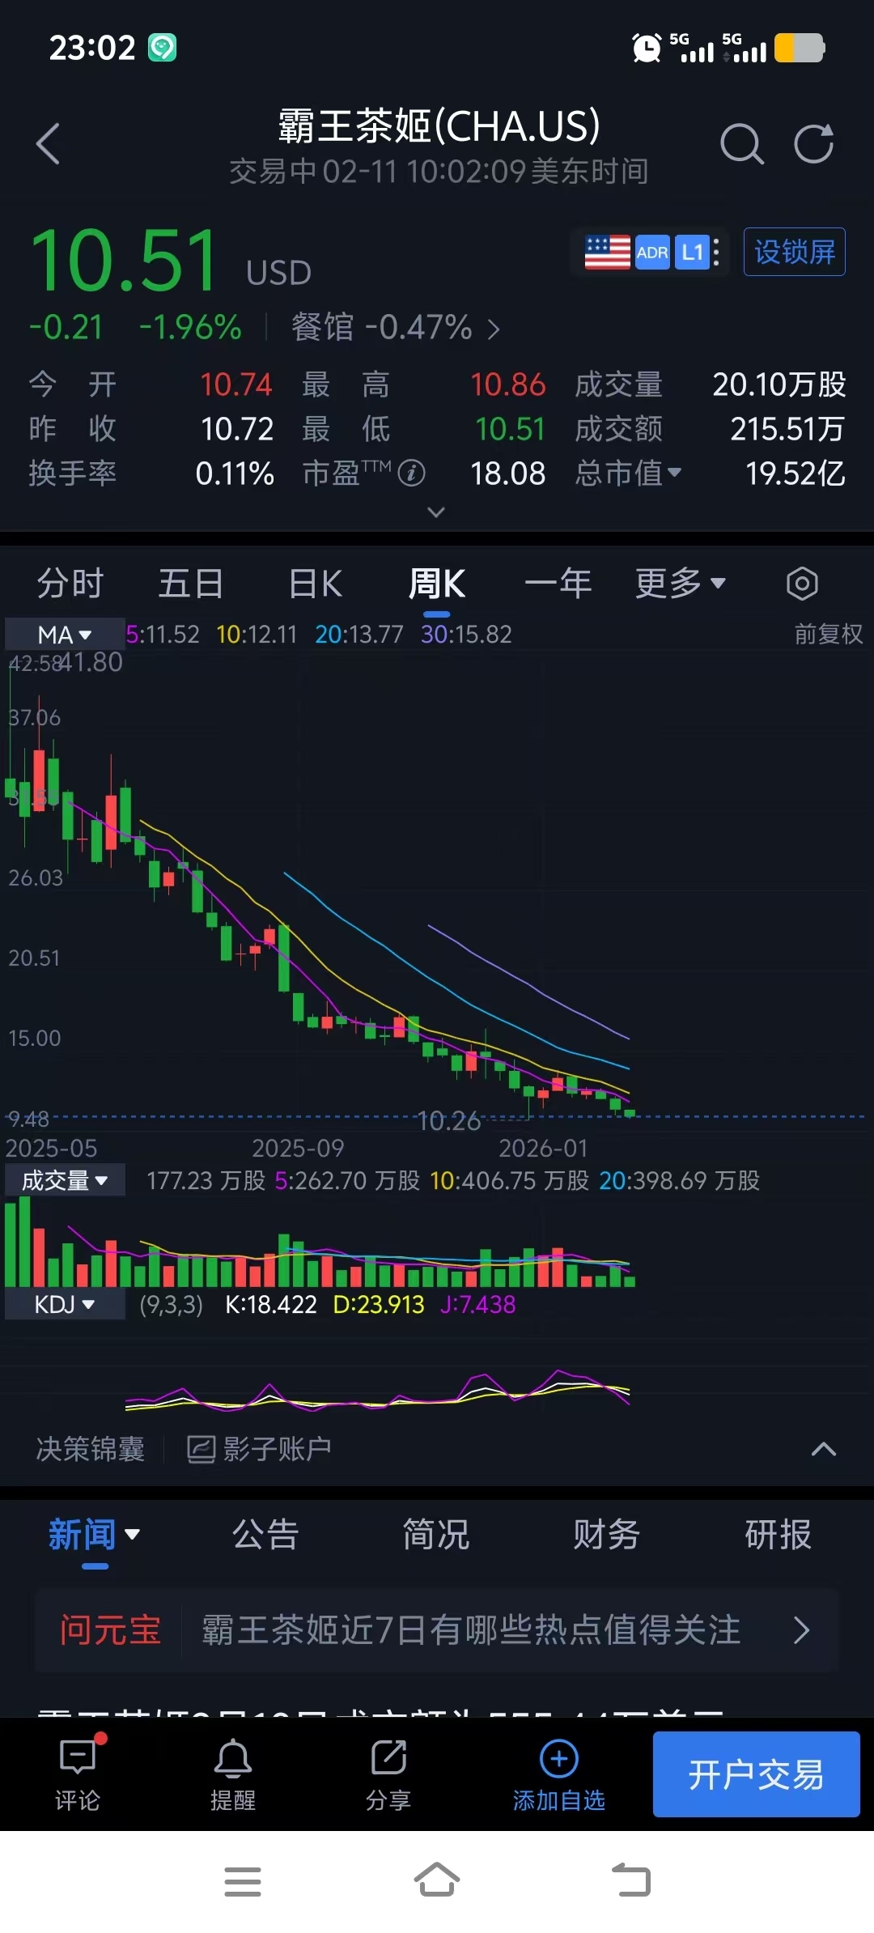Image resolution: width=874 pixels, height=1933 pixels.
Task: Tap the 10.26 low price marker
Action: click(x=449, y=1121)
